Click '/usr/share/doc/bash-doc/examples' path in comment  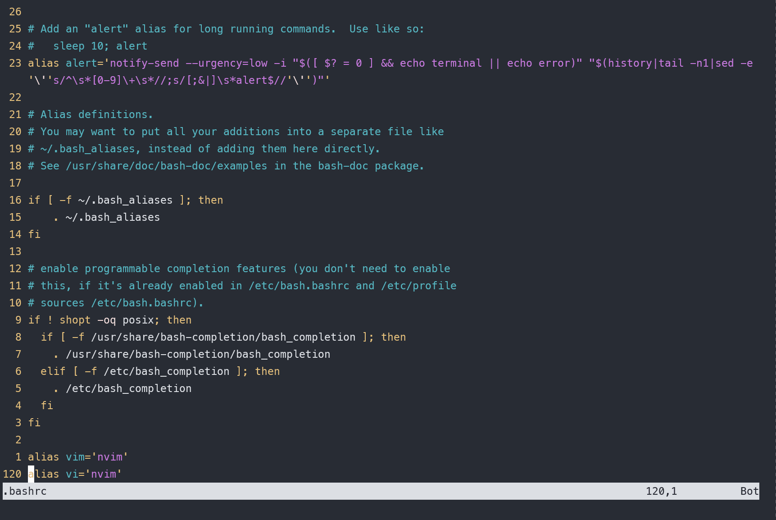(166, 166)
